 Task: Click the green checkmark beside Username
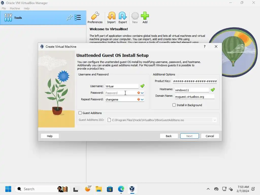point(142,86)
